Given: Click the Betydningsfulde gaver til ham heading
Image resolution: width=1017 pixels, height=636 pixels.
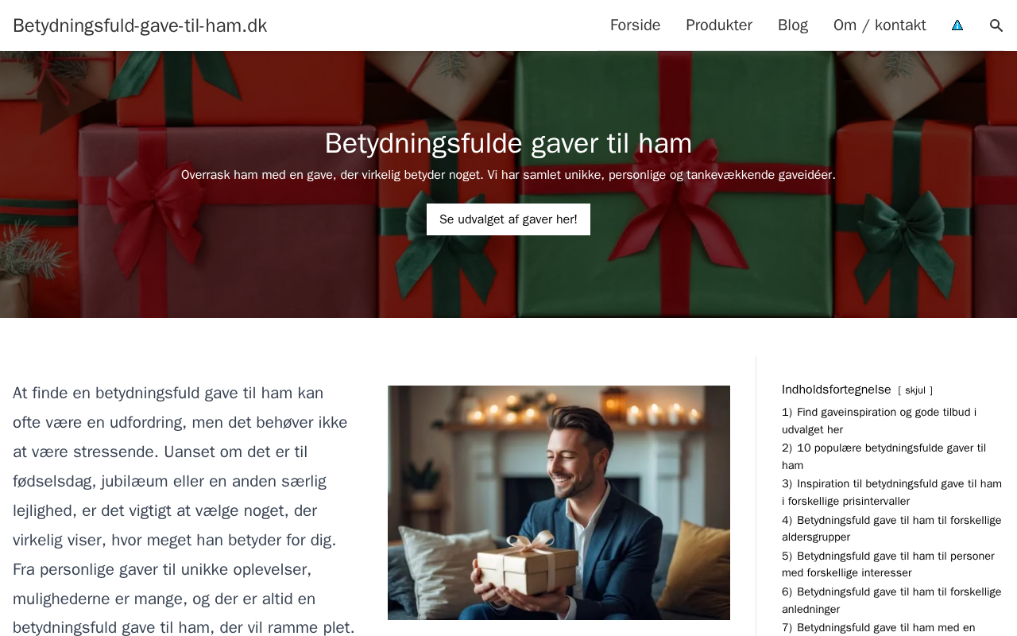Looking at the screenshot, I should tap(508, 143).
